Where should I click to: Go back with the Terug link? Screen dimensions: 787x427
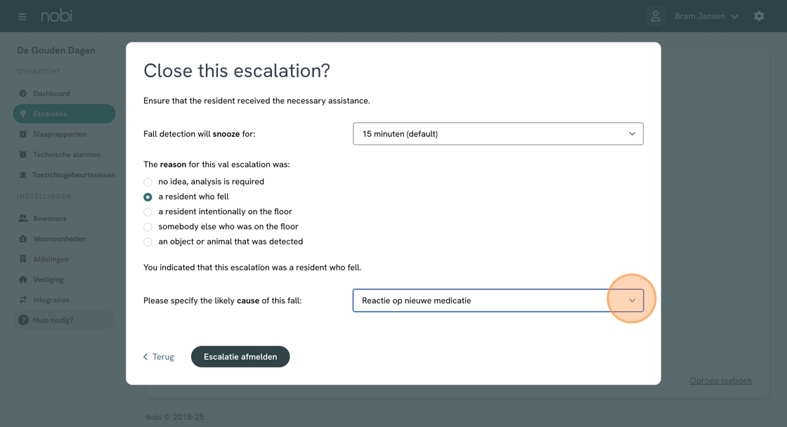click(159, 357)
